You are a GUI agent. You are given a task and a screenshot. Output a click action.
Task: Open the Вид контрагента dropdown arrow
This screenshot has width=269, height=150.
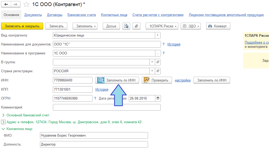[x=158, y=35]
